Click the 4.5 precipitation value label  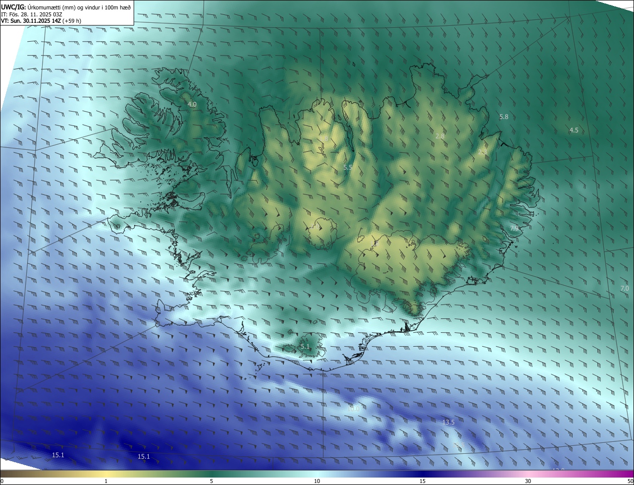tap(574, 130)
